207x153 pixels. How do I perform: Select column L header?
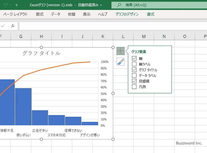click(123, 37)
